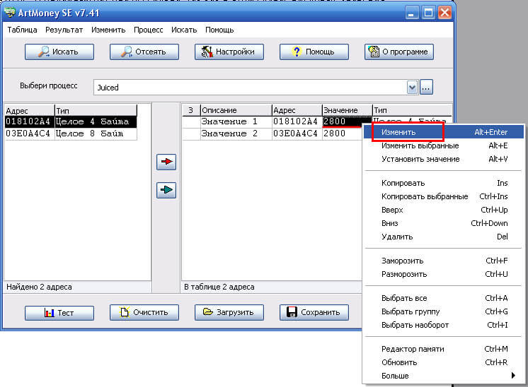Click Адрес column header in right table

pos(297,110)
